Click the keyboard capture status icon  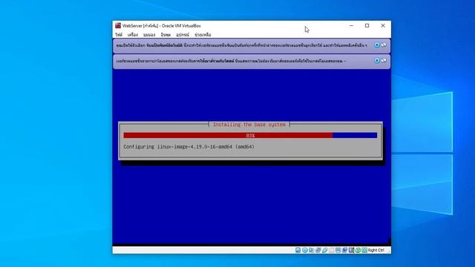[364, 250]
